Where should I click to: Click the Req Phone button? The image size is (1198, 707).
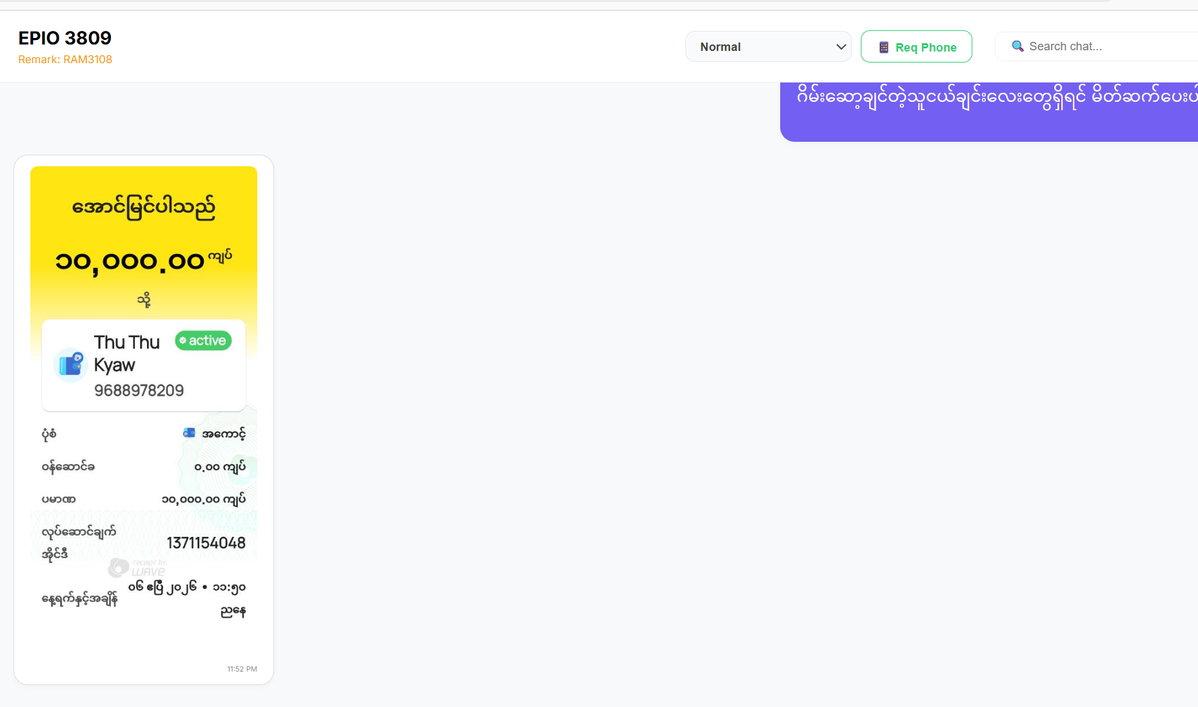tap(916, 47)
